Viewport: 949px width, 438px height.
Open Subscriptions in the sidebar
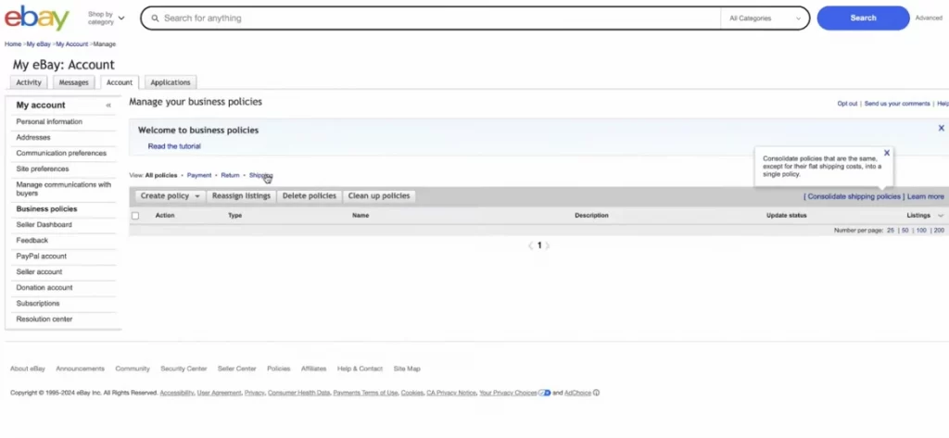click(x=38, y=303)
